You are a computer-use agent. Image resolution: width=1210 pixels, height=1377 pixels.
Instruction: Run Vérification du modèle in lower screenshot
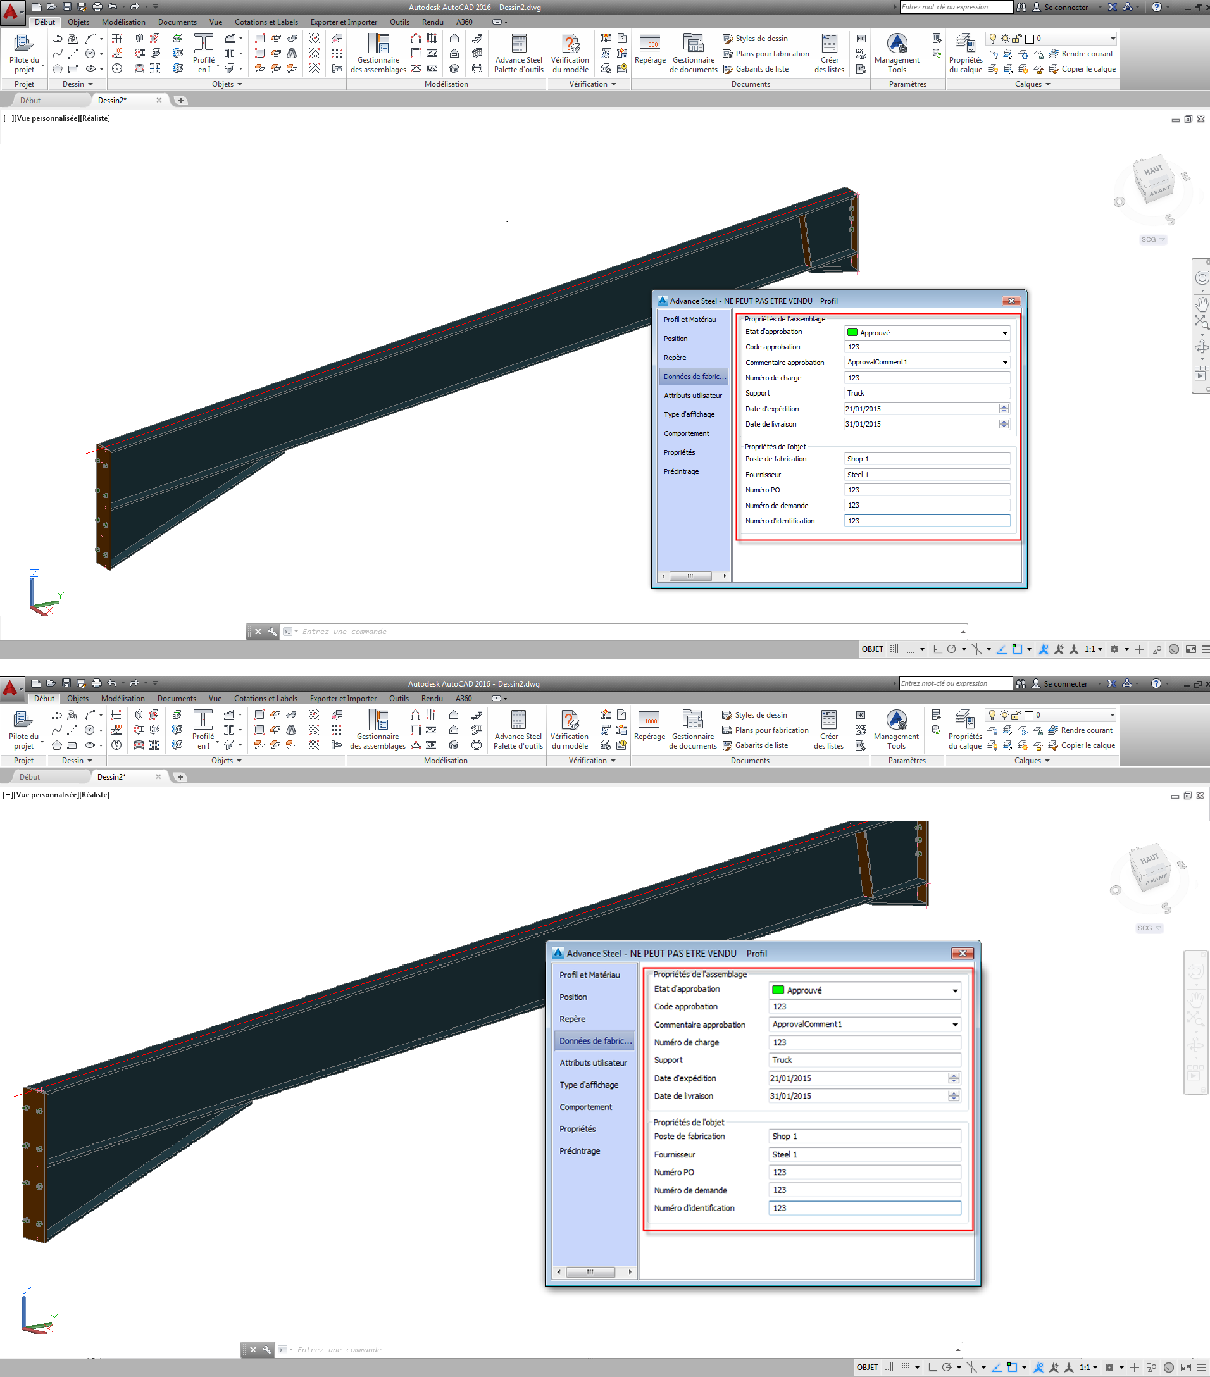click(570, 730)
